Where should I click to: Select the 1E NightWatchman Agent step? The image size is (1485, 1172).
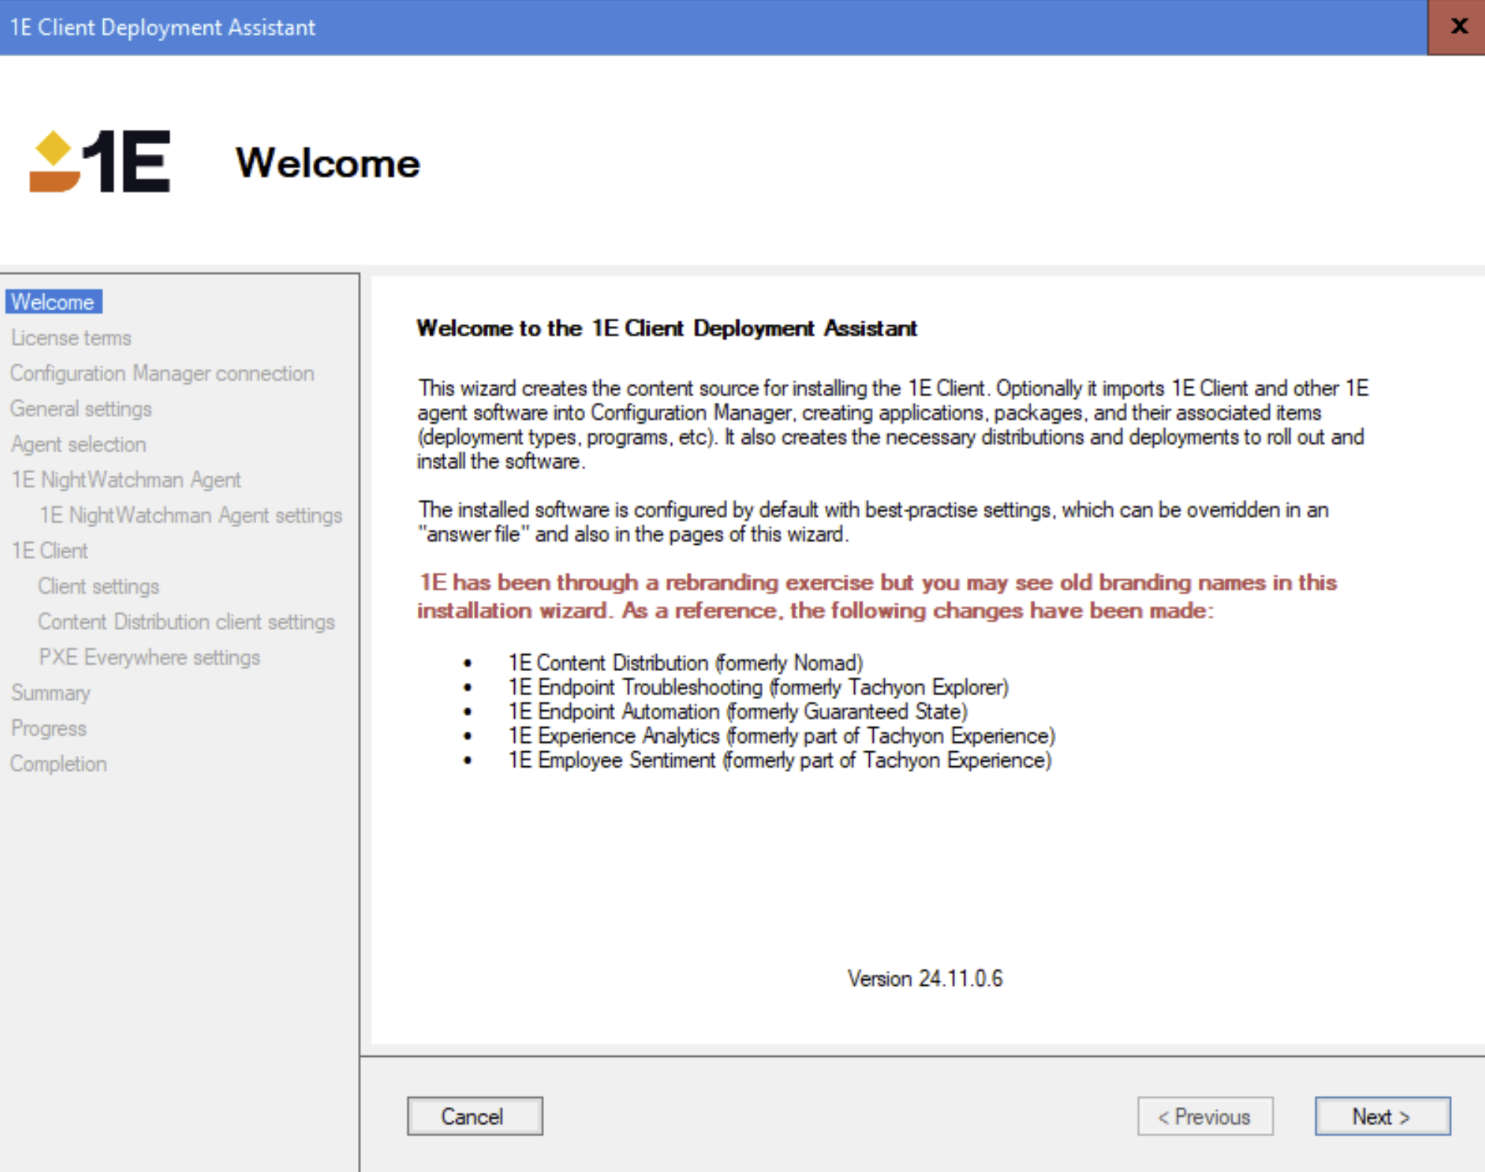click(x=126, y=480)
